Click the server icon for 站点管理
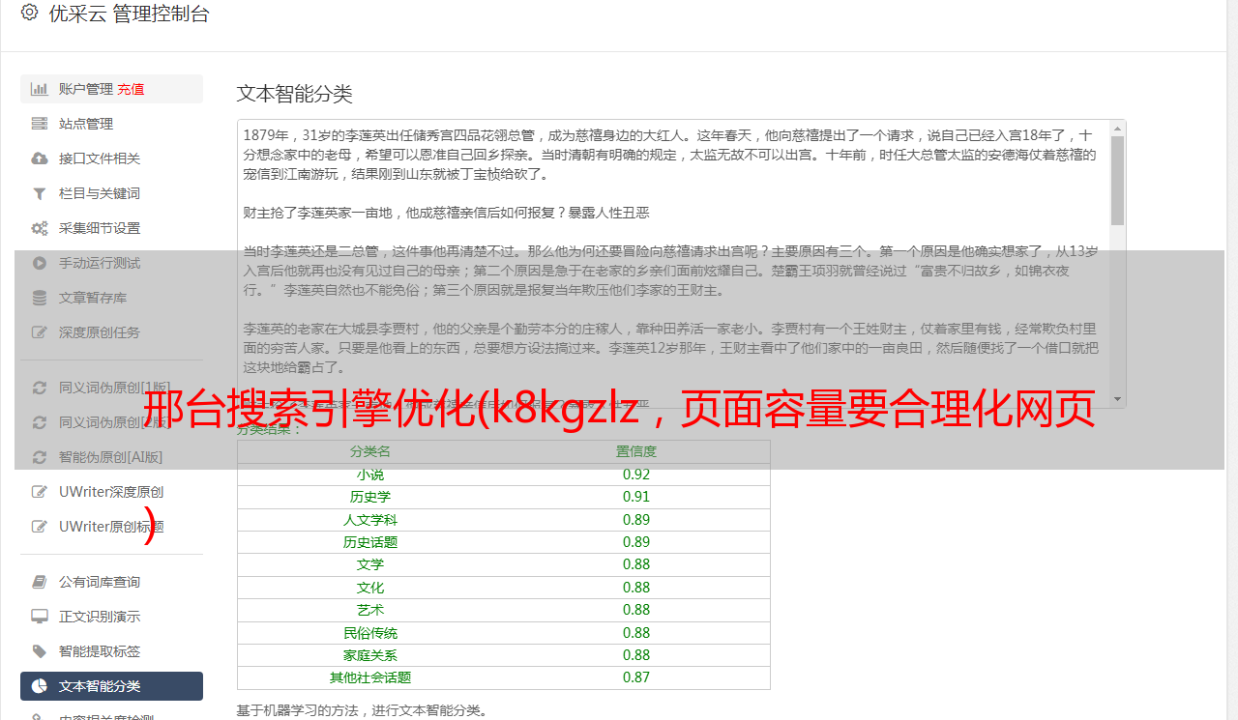1238x720 pixels. (x=40, y=124)
